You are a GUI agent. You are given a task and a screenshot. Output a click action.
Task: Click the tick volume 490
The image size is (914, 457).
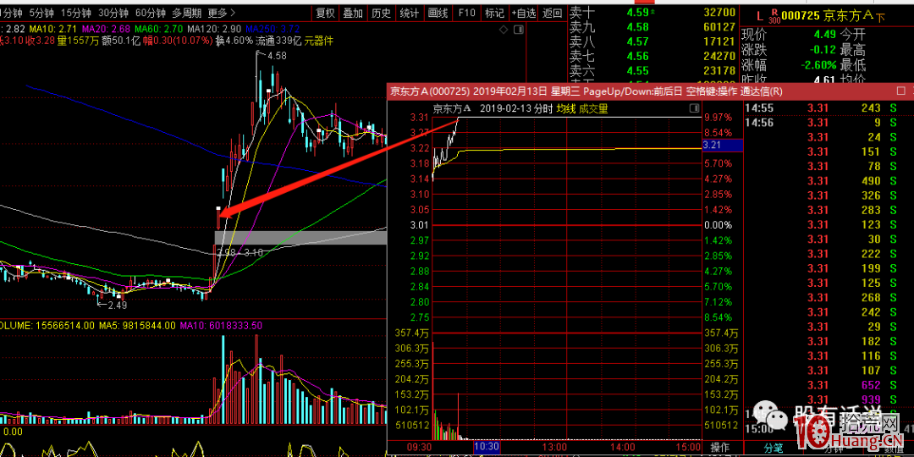tap(870, 181)
